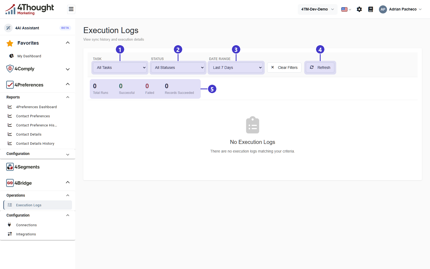Click chart icon beside Contact Preferences
Image resolution: width=430 pixels, height=269 pixels.
[x=10, y=116]
